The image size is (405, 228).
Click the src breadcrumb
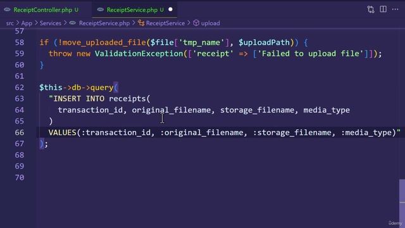click(10, 23)
